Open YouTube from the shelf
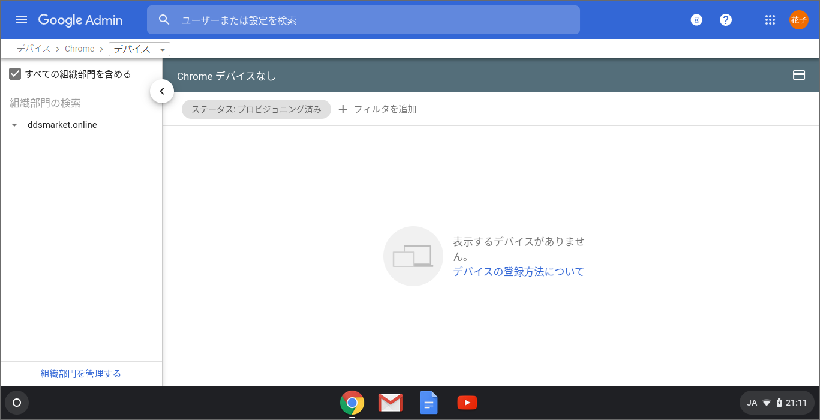The height and width of the screenshot is (420, 820). point(467,403)
